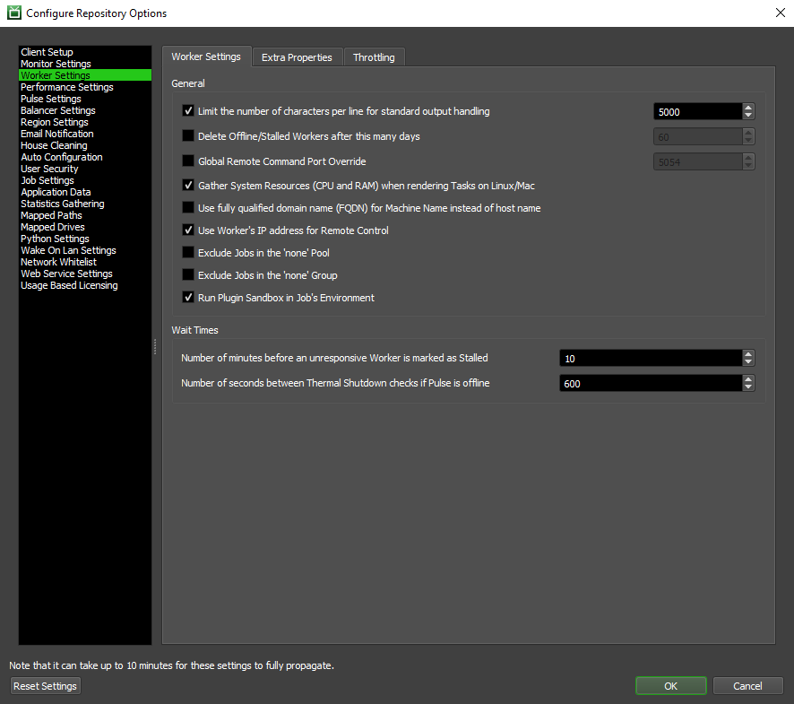Screen dimensions: 794x704
Task: Confirm changes with the OK button
Action: [670, 686]
